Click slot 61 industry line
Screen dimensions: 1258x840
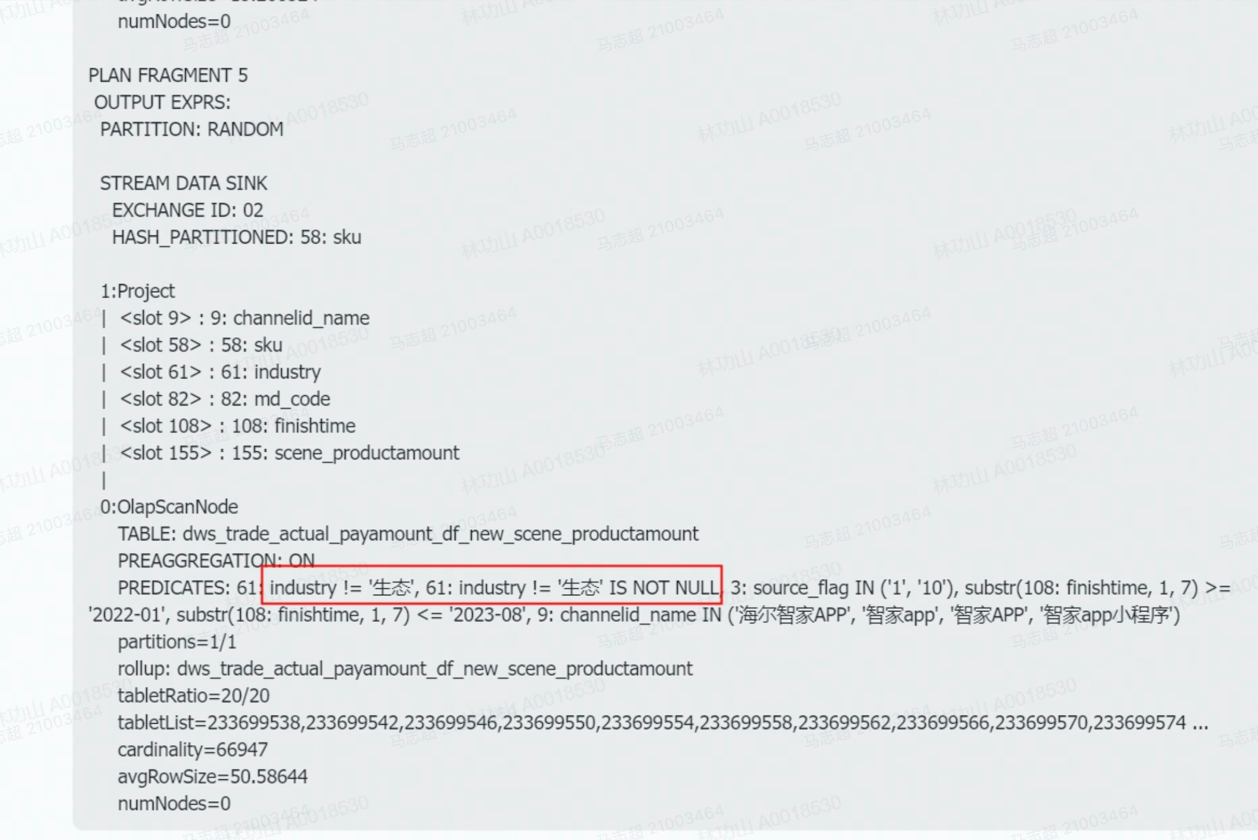[220, 372]
